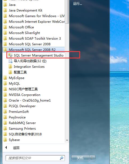Click the Microsoft Office folder icon
The height and width of the screenshot is (164, 129).
click(x=5, y=27)
